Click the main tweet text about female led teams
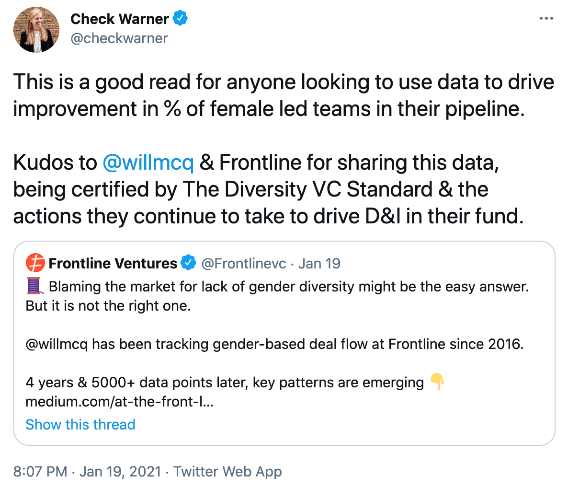Image resolution: width=568 pixels, height=488 pixels. [284, 95]
